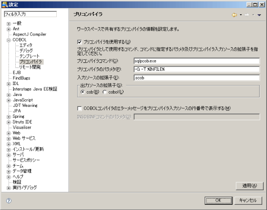Click the 適用(A) apply button
Viewport: 267px width, 210px height.
pyautogui.click(x=249, y=186)
